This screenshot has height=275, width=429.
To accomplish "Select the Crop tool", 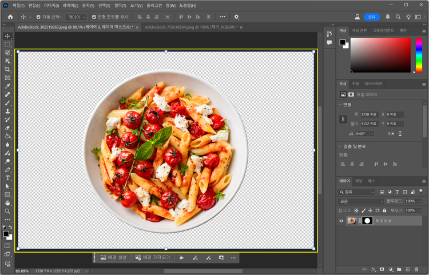I will pos(7,69).
